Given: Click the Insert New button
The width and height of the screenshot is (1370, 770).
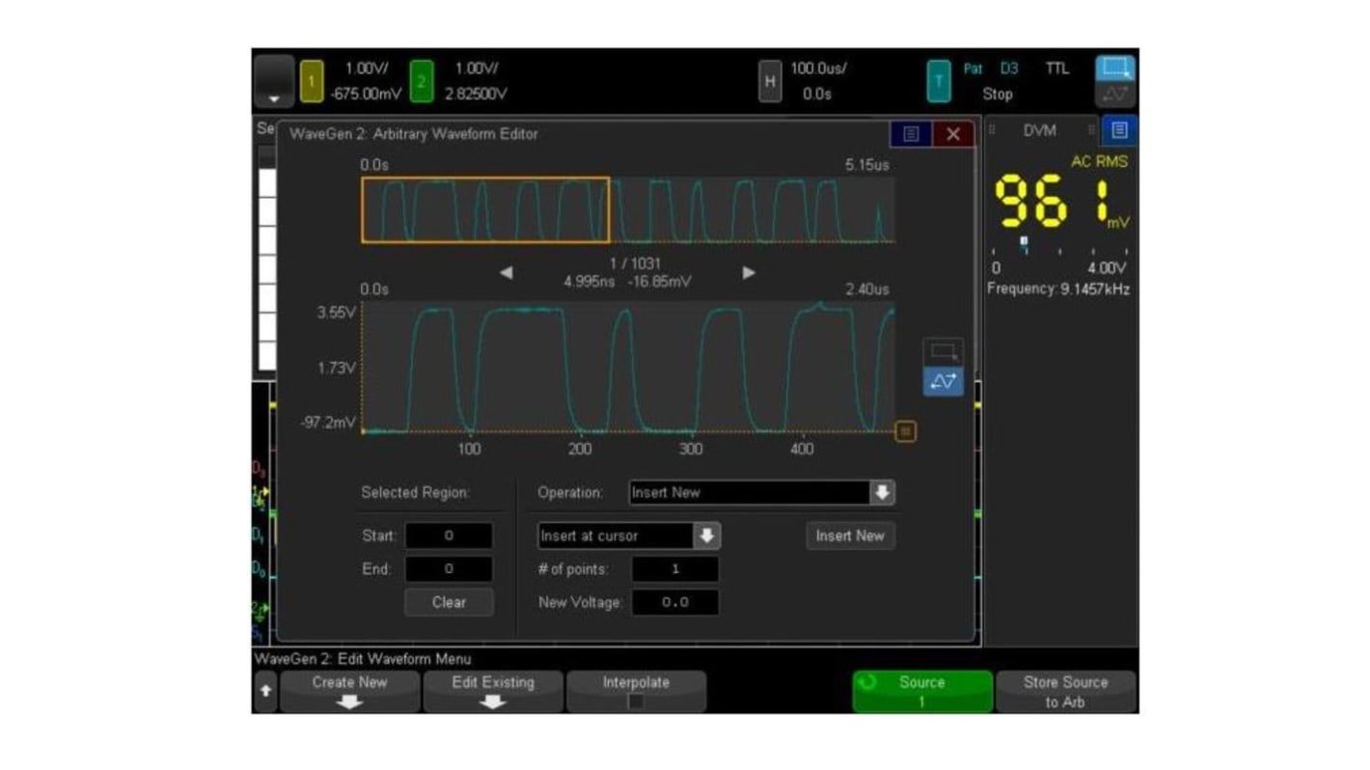Looking at the screenshot, I should [850, 536].
